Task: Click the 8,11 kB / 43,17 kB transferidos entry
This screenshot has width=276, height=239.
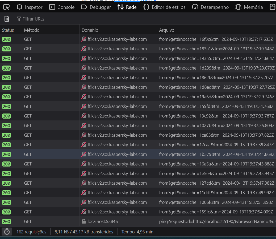Action: click(x=84, y=232)
